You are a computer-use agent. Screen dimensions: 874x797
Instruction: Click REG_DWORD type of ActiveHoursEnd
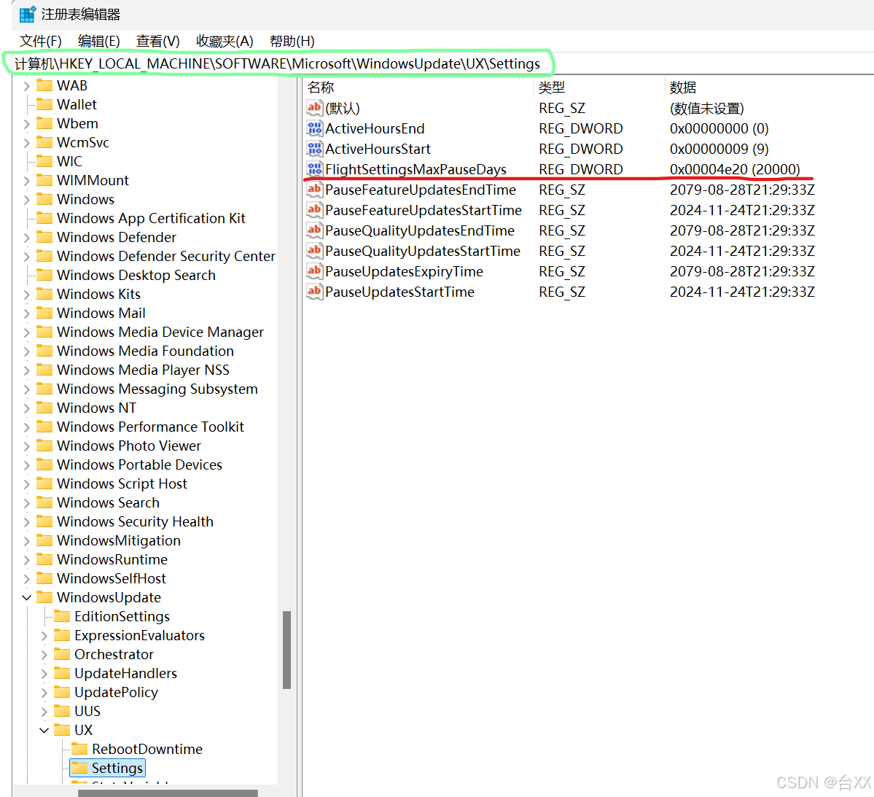581,128
